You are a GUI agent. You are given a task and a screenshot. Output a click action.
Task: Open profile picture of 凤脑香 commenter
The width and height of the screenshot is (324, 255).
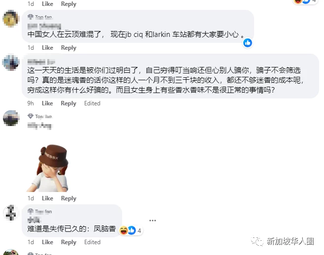tap(10, 213)
